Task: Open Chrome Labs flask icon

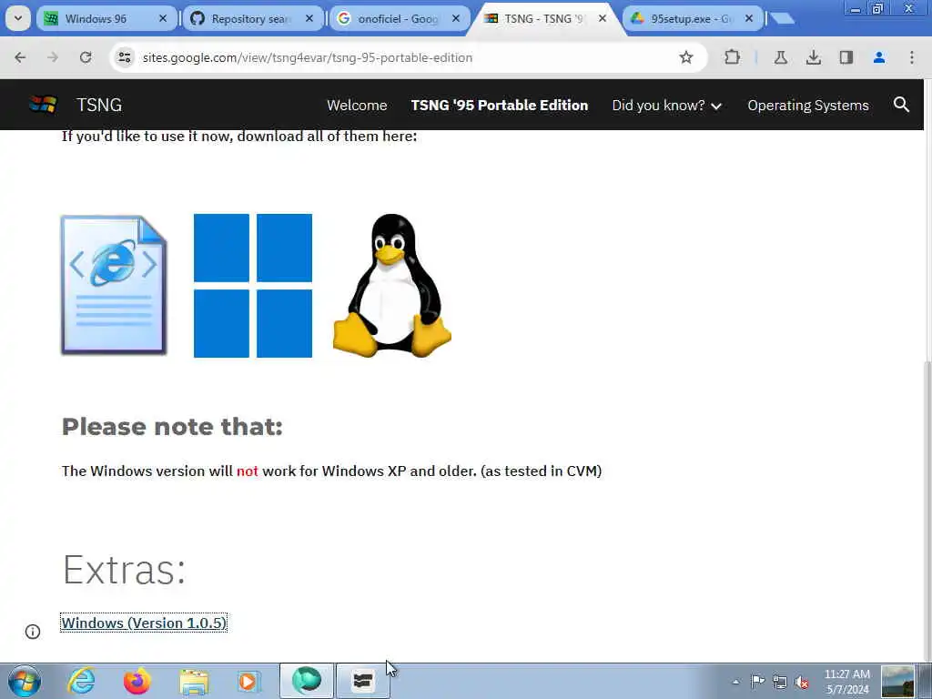Action: (x=780, y=57)
